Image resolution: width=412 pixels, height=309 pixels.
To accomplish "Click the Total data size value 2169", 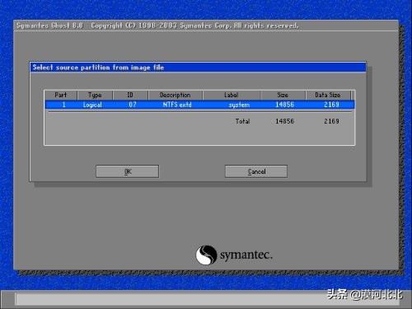I will [x=331, y=121].
